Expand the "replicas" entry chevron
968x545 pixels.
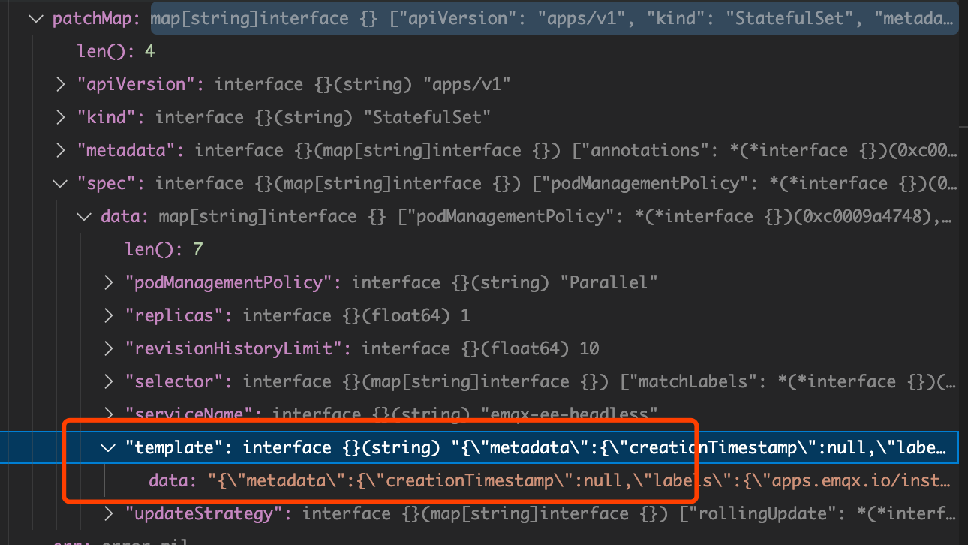[109, 315]
